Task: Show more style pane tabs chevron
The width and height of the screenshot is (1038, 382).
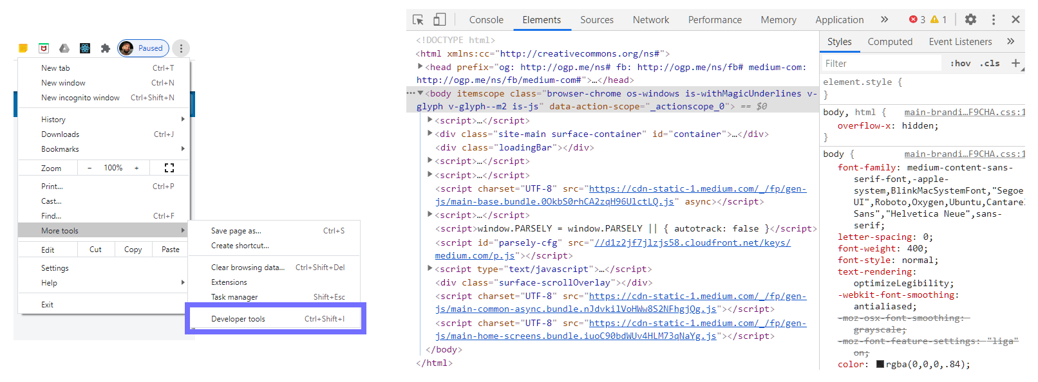Action: (1011, 42)
